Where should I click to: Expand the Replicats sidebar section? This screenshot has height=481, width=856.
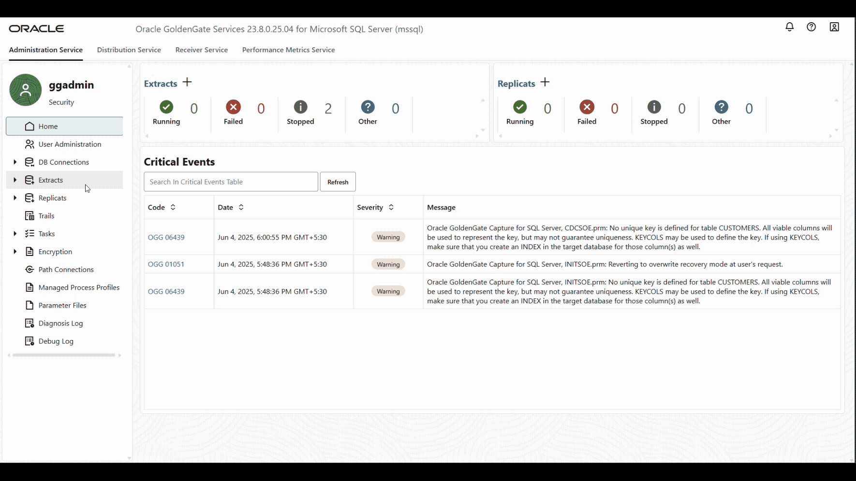(15, 198)
